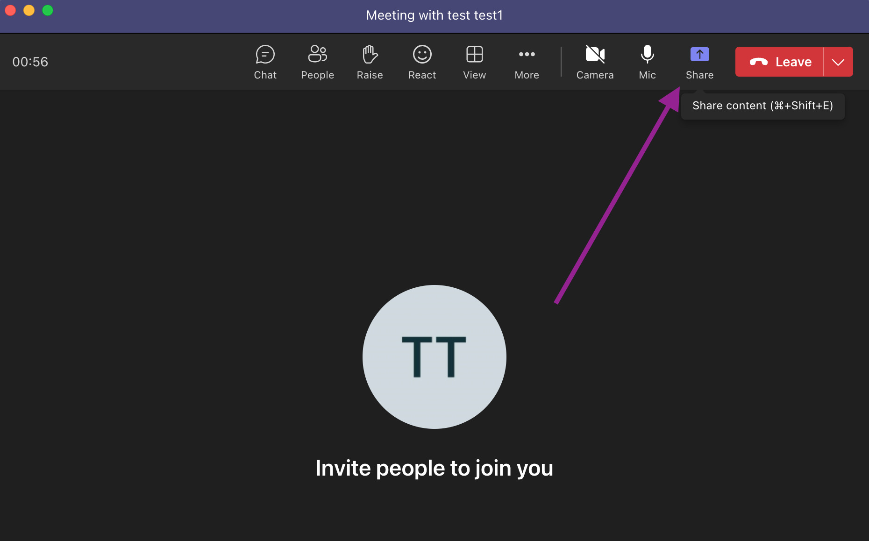The image size is (869, 541).
Task: Open the React emoji picker
Action: pyautogui.click(x=422, y=62)
